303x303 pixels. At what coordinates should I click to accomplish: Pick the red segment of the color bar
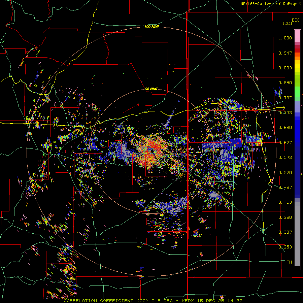(297, 50)
